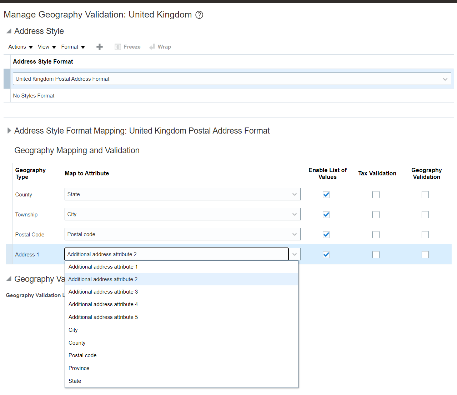457x395 pixels.
Task: Uncheck Enable List of Values for Township
Action: pos(326,215)
